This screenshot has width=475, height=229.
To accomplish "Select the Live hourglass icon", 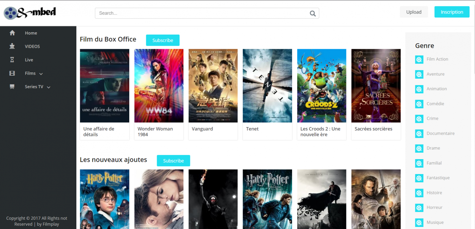I will (x=12, y=60).
